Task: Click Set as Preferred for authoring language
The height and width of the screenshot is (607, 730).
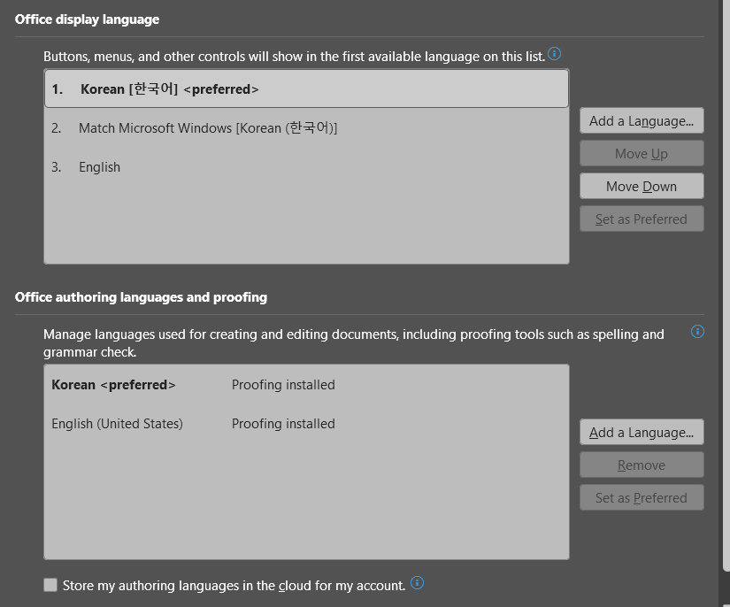Action: (642, 497)
